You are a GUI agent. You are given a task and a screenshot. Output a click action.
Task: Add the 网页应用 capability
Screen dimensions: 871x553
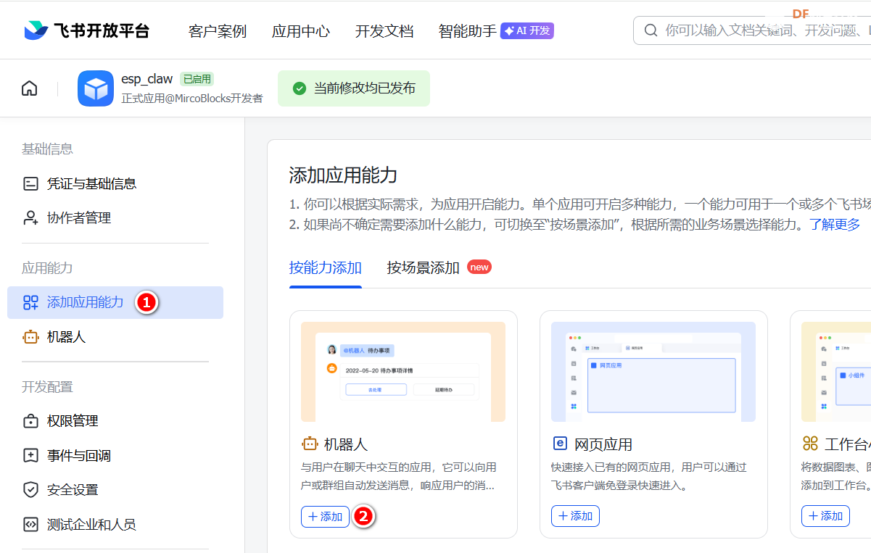(575, 516)
